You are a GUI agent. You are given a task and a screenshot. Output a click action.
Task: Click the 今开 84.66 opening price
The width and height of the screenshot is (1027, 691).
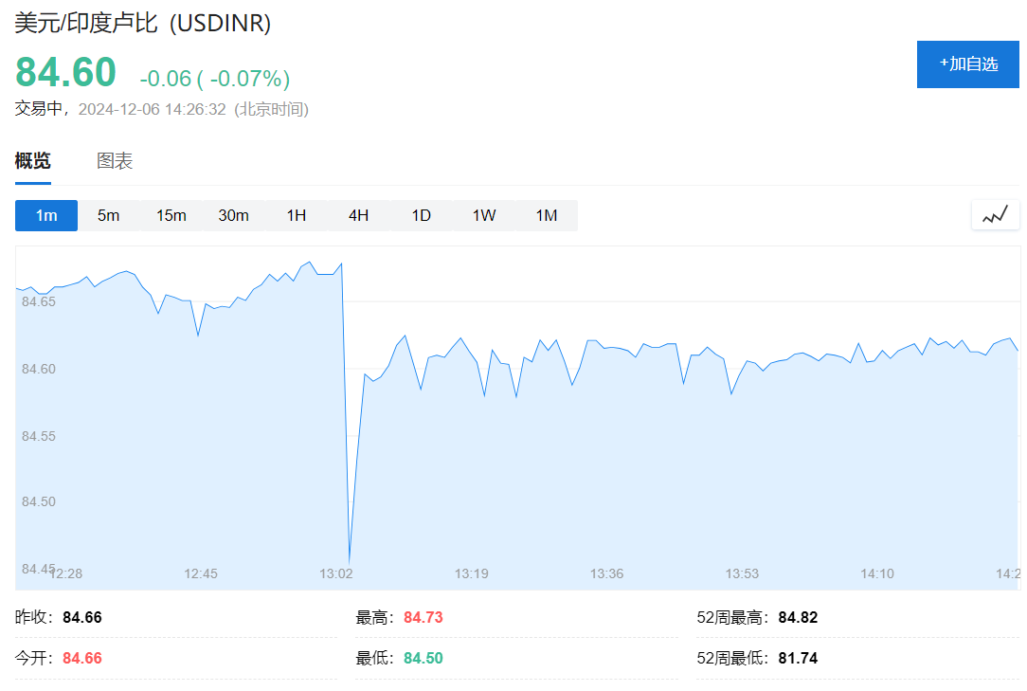(82, 658)
